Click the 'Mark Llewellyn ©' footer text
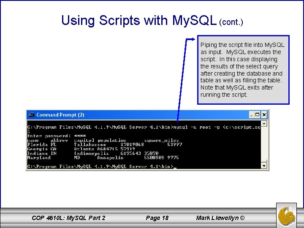Image resolution: width=304 pixels, height=228 pixels. [220, 218]
